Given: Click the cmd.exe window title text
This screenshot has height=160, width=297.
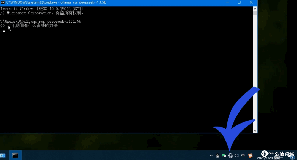Looking at the screenshot, I should (56, 2).
